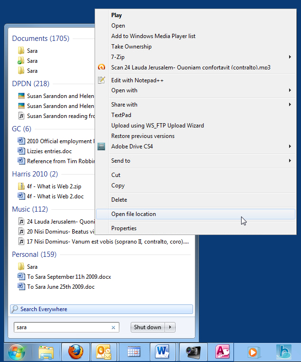The width and height of the screenshot is (301, 362).
Task: Open the calendar app on the taskbar
Action: point(134,352)
